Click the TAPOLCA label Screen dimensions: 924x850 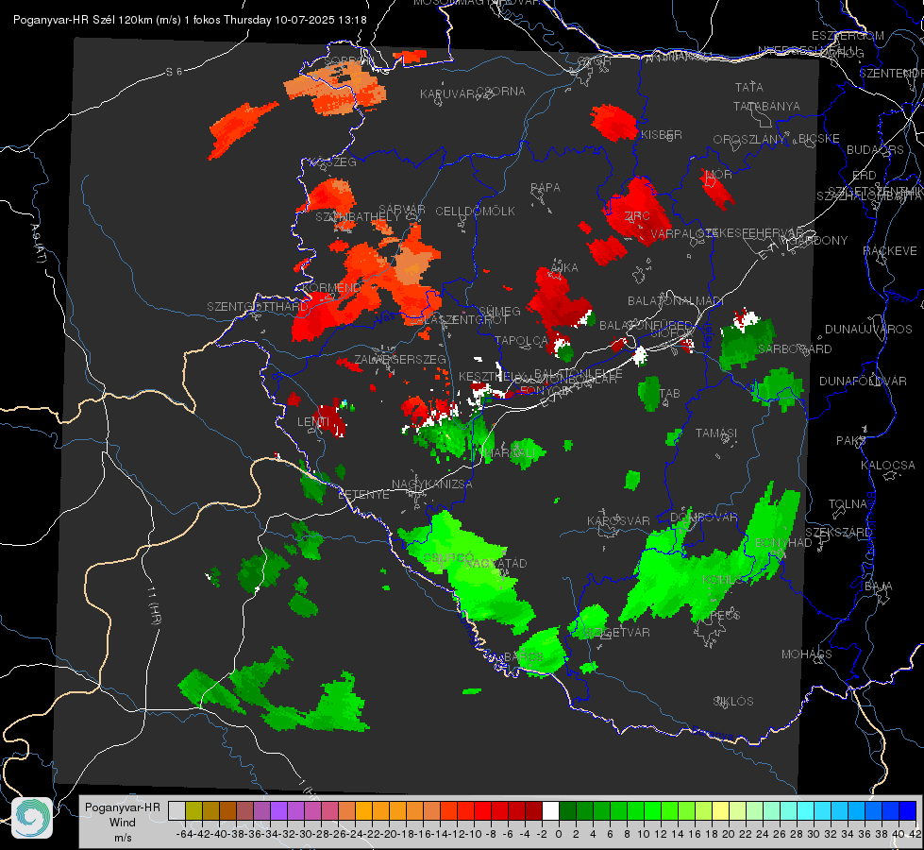(x=522, y=340)
